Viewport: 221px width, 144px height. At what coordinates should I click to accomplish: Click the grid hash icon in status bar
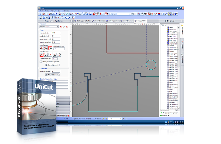pos(127,119)
